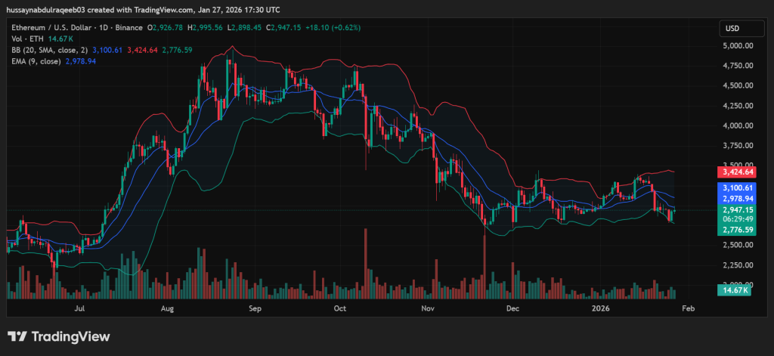Click the Feb marker on time axis

[x=688, y=309]
